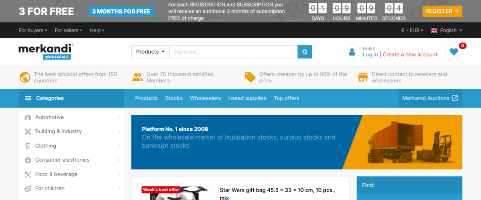Click the red Week's best offer badge

click(161, 190)
